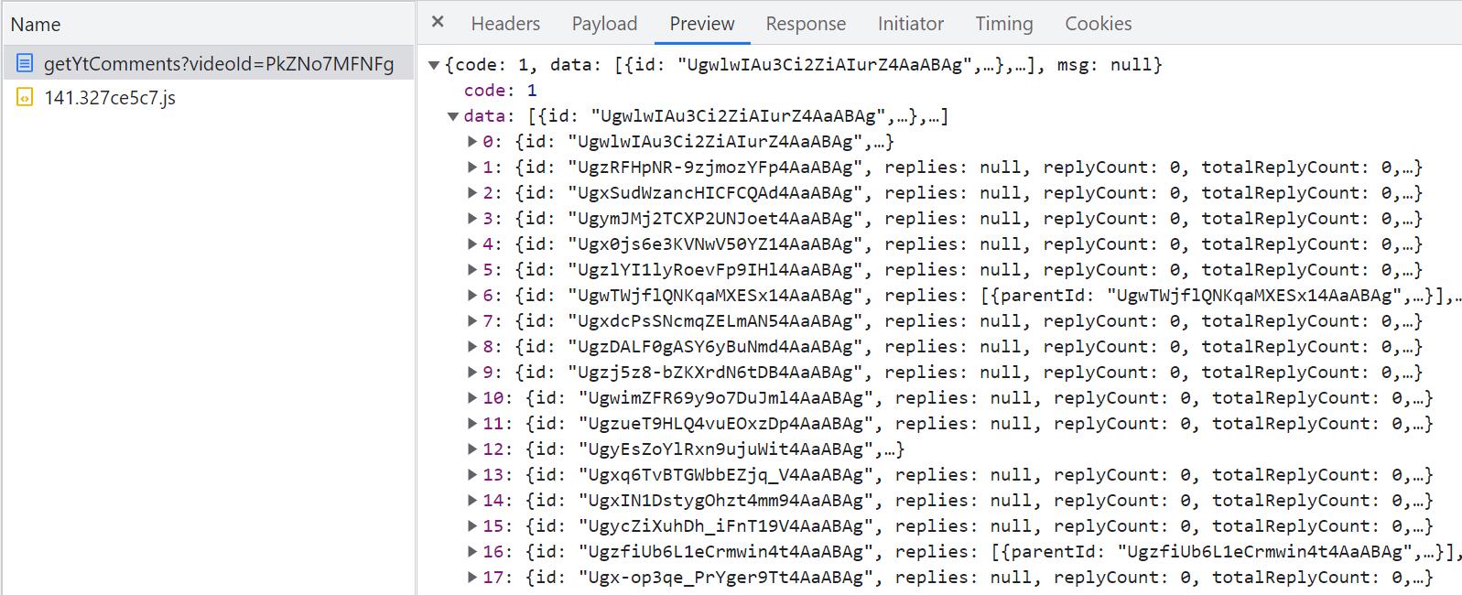Screen dimensions: 1462x595
Task: Expand data item 12 UgyEsZoYlRxn9ujuWit4AaABAg
Action: (x=472, y=449)
